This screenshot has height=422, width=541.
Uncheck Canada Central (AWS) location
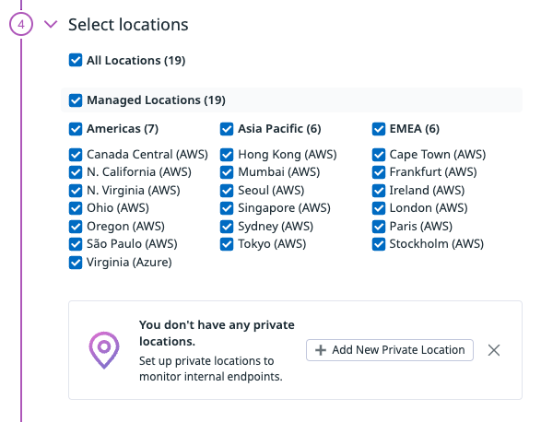[76, 155]
